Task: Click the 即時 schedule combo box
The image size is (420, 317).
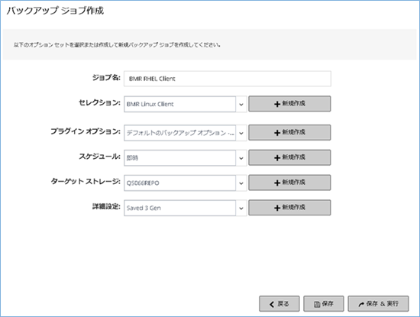Action: [x=179, y=158]
